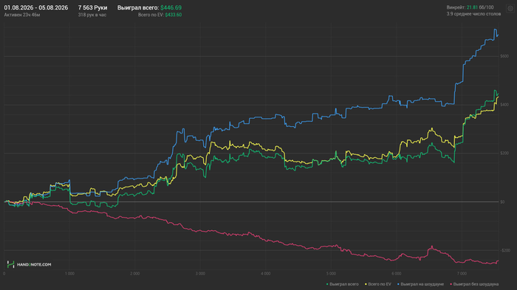
Task: Open the HAND2NOTE.COM link text
Action: coord(34,265)
